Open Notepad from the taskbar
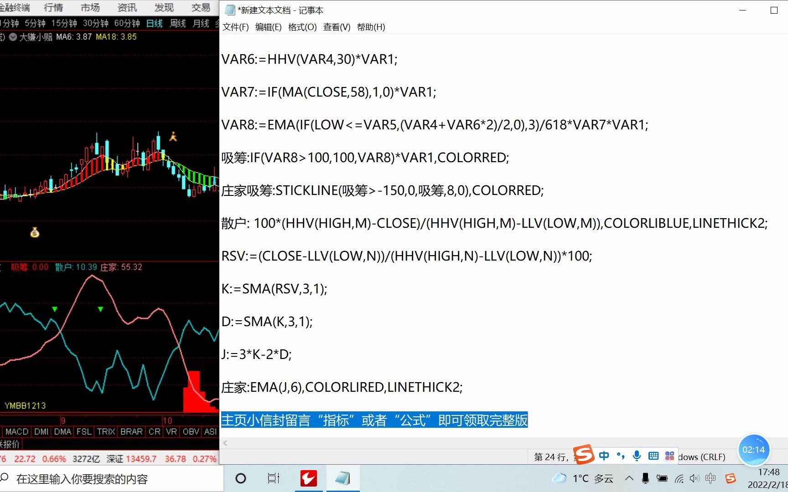788x492 pixels. 343,478
